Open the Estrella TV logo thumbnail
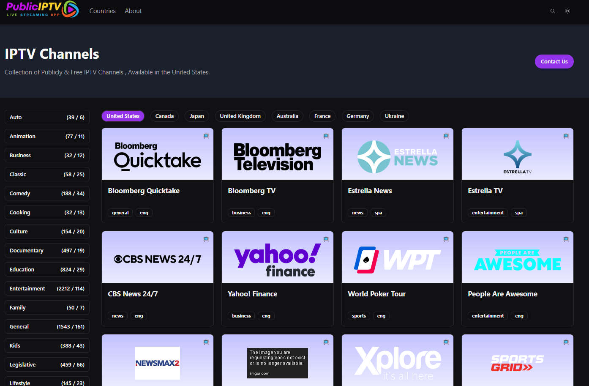 (x=518, y=154)
